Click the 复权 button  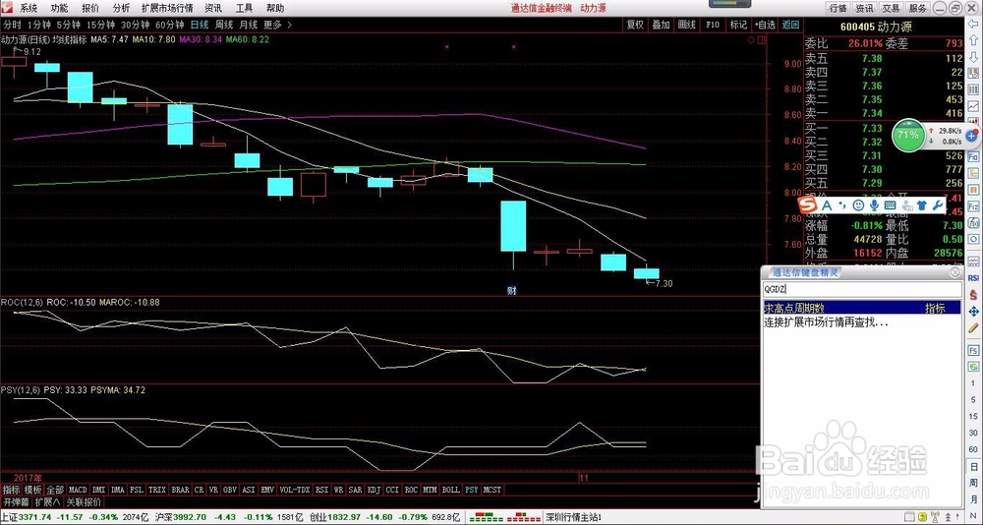click(x=635, y=26)
